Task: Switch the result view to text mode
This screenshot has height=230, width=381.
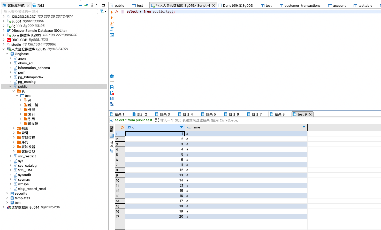Action: click(x=112, y=147)
